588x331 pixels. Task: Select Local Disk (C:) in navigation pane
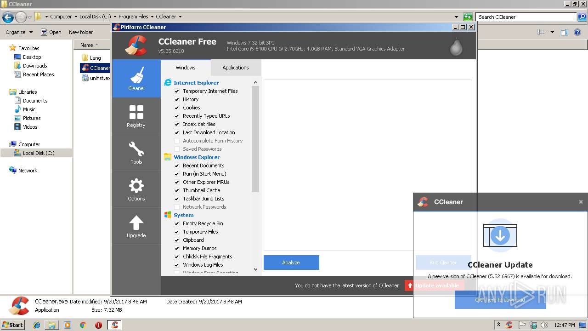[x=39, y=153]
